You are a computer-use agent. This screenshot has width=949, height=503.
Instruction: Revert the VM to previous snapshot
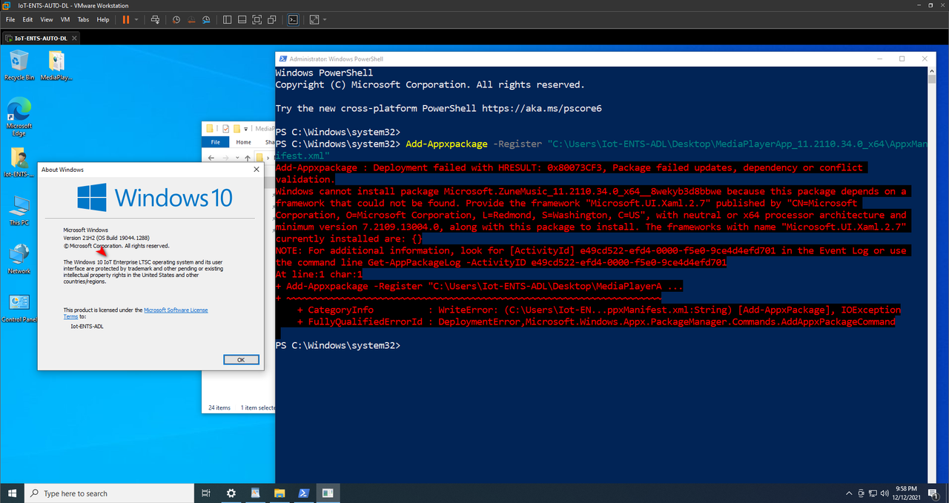tap(190, 19)
